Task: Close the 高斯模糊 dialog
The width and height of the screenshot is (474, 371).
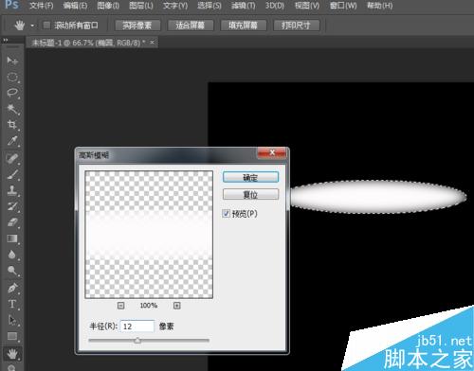Action: (272, 153)
